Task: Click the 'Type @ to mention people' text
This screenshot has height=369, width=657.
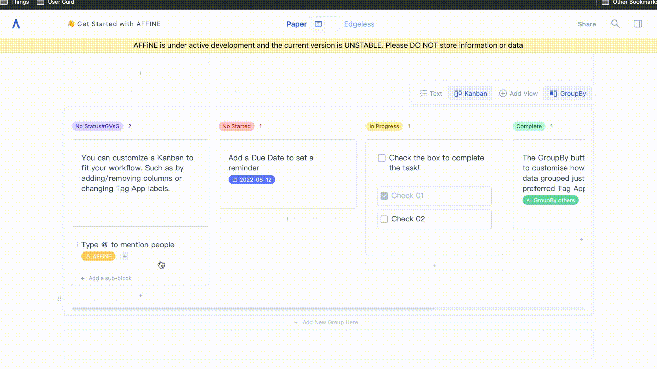Action: click(x=128, y=245)
